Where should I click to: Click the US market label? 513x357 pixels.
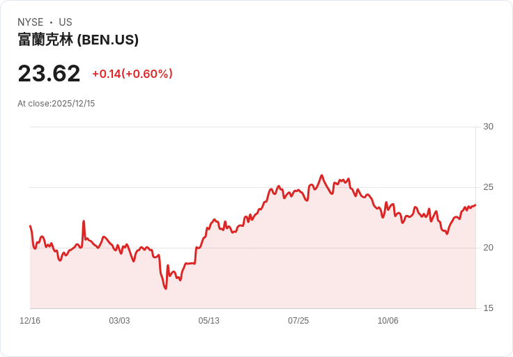coord(66,22)
